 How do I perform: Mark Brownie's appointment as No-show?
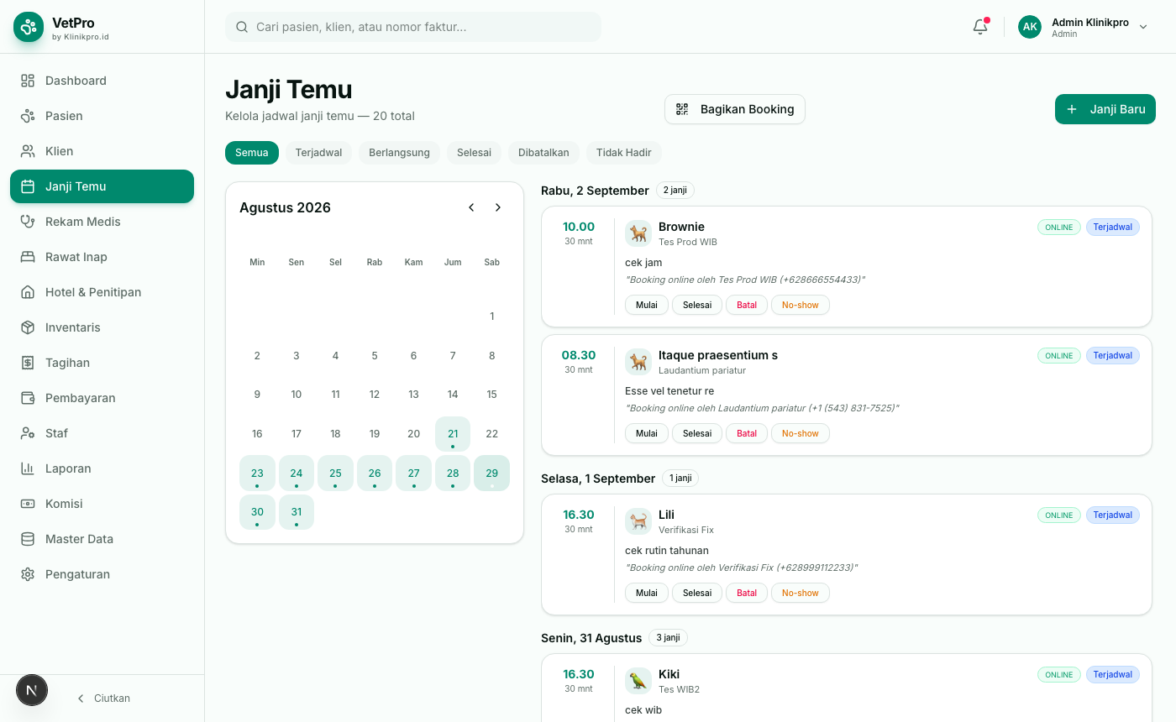point(801,305)
